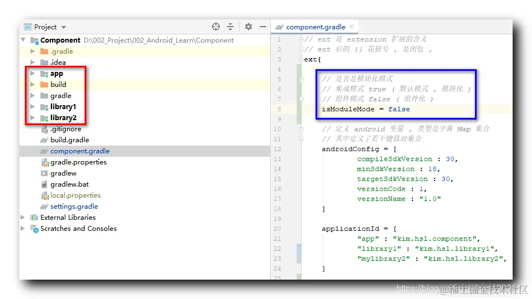Click the Scratches and Consoles icon
This screenshot has height=299, width=532.
[x=34, y=229]
